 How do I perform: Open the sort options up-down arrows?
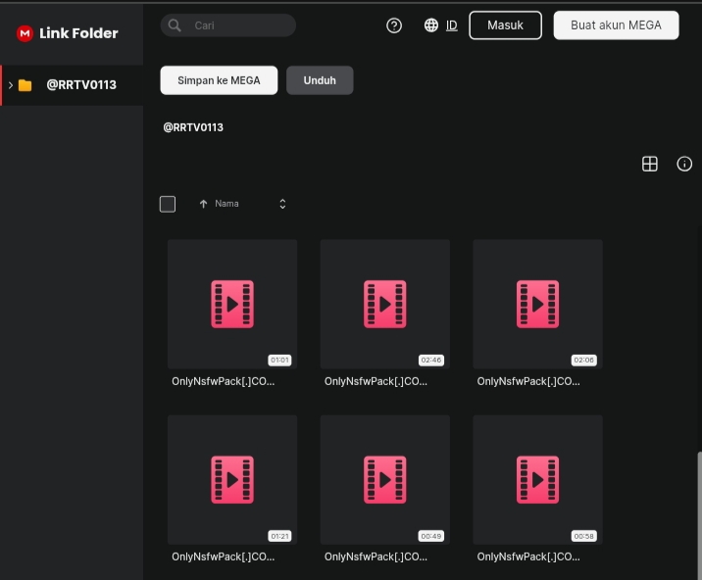[282, 204]
